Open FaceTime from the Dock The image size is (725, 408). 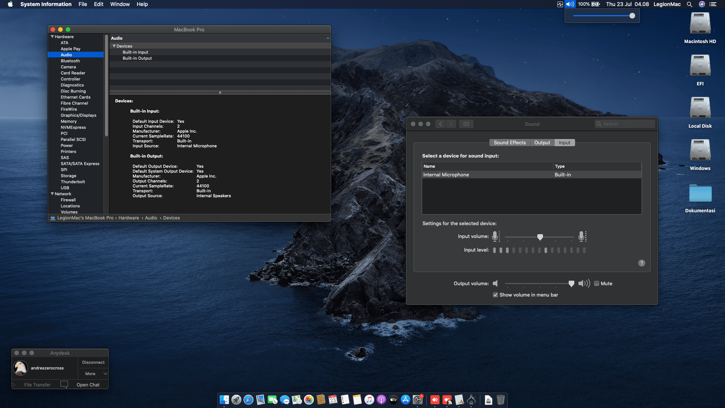pyautogui.click(x=273, y=400)
